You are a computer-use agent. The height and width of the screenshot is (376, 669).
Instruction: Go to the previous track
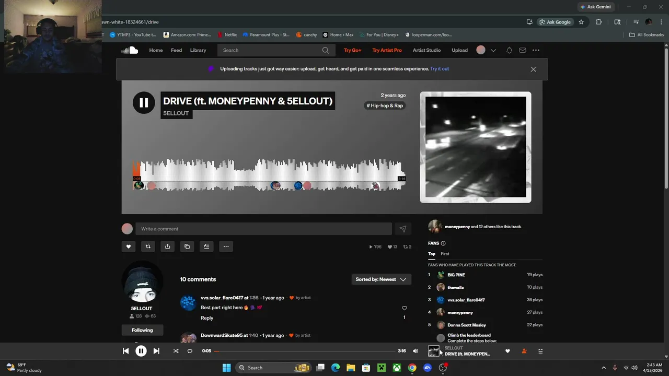click(x=125, y=351)
